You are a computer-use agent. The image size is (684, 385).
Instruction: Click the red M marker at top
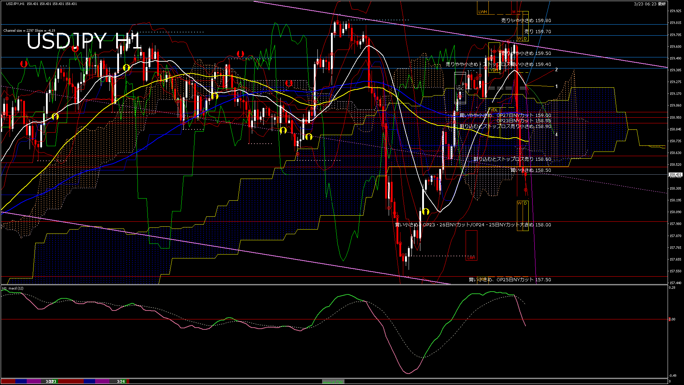(514, 12)
